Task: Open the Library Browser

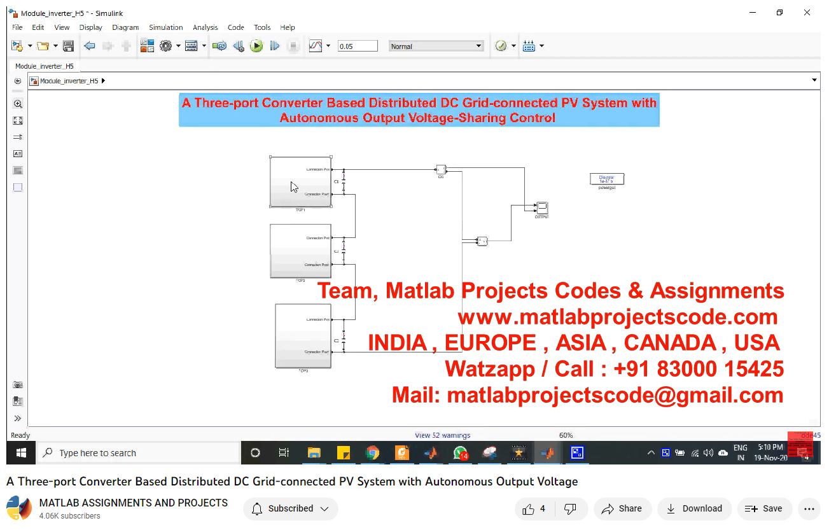Action: (x=147, y=46)
